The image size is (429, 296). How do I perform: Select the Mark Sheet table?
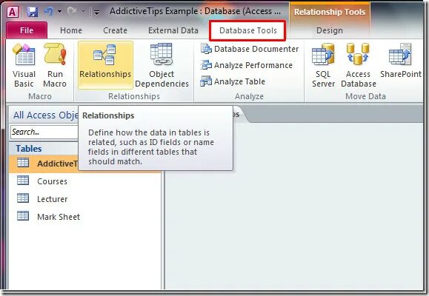pos(85,217)
